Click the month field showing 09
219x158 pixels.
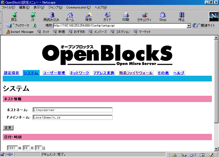click(x=26, y=148)
